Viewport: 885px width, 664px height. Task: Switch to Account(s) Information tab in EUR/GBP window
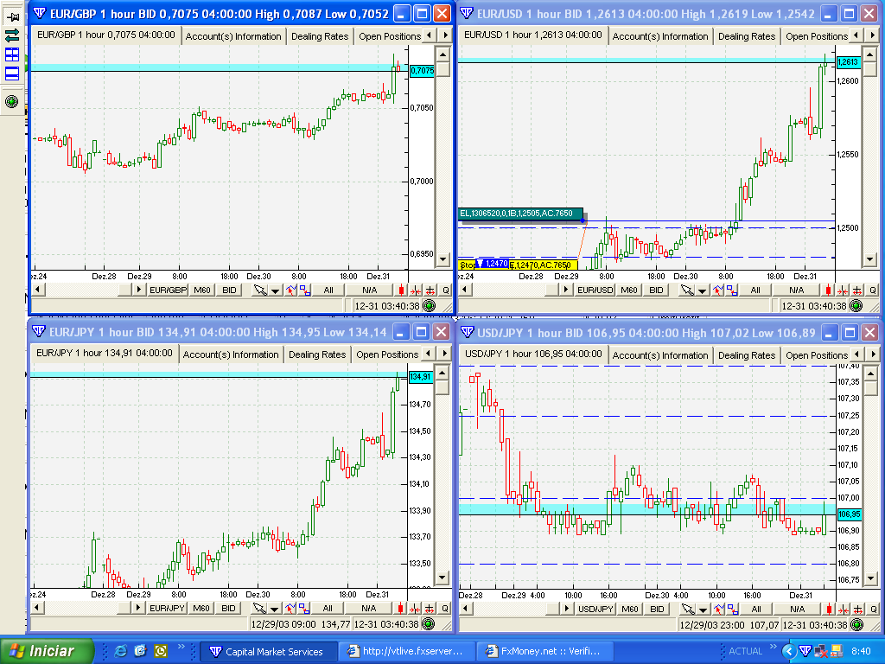(x=233, y=36)
